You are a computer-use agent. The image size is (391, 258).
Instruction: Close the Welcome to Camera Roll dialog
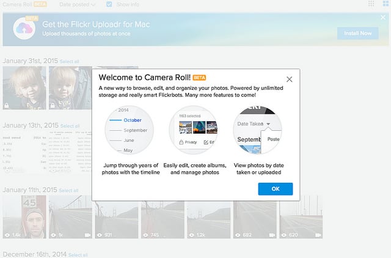(x=289, y=79)
